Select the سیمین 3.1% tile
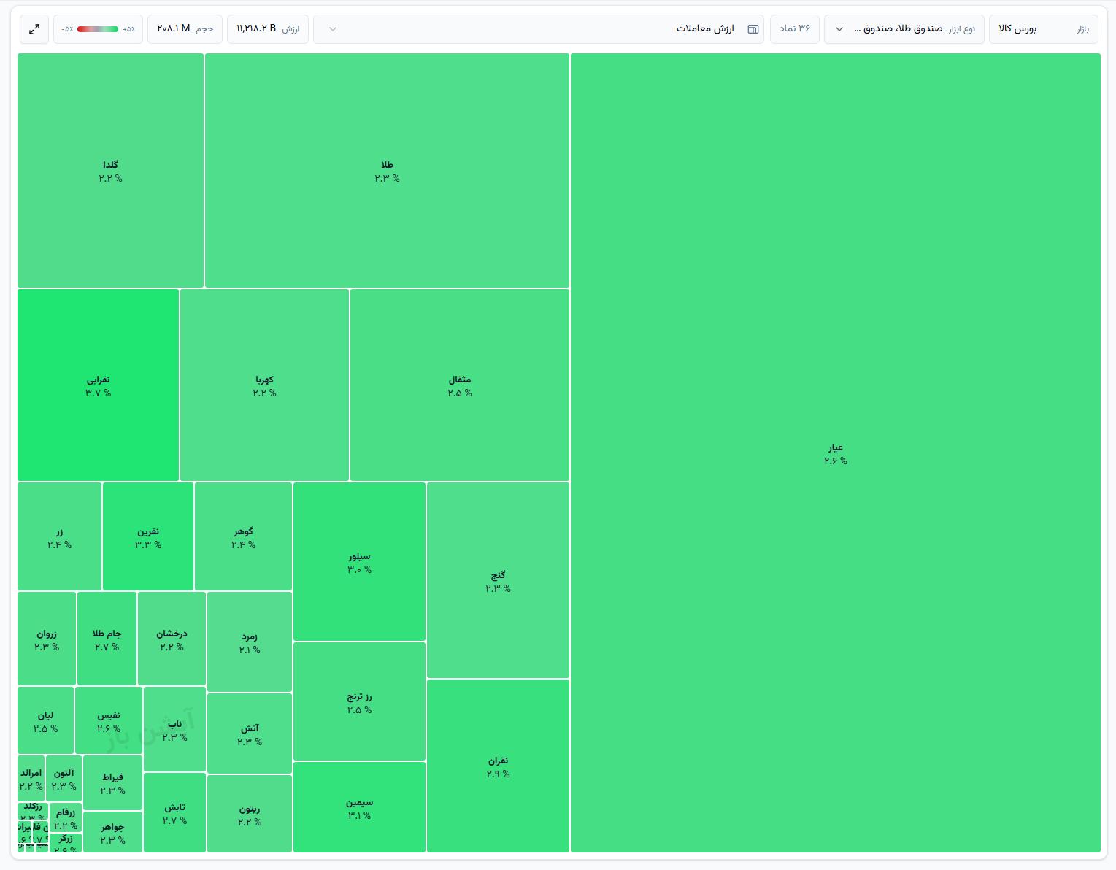 (x=359, y=807)
